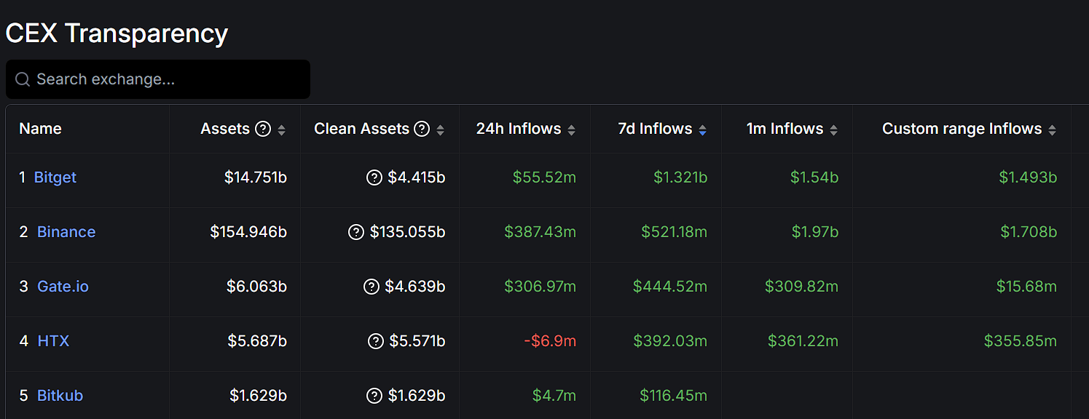Viewport: 1089px width, 419px height.
Task: Open the Clean Assets column help icon
Action: click(x=422, y=129)
